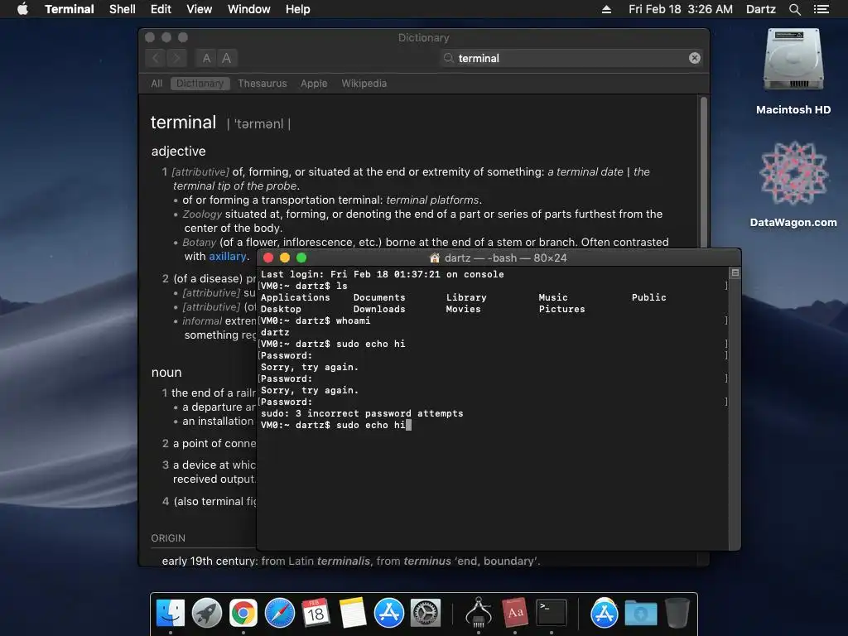Open Notification Center list icon
Screen dimensions: 848x636
tap(821, 9)
